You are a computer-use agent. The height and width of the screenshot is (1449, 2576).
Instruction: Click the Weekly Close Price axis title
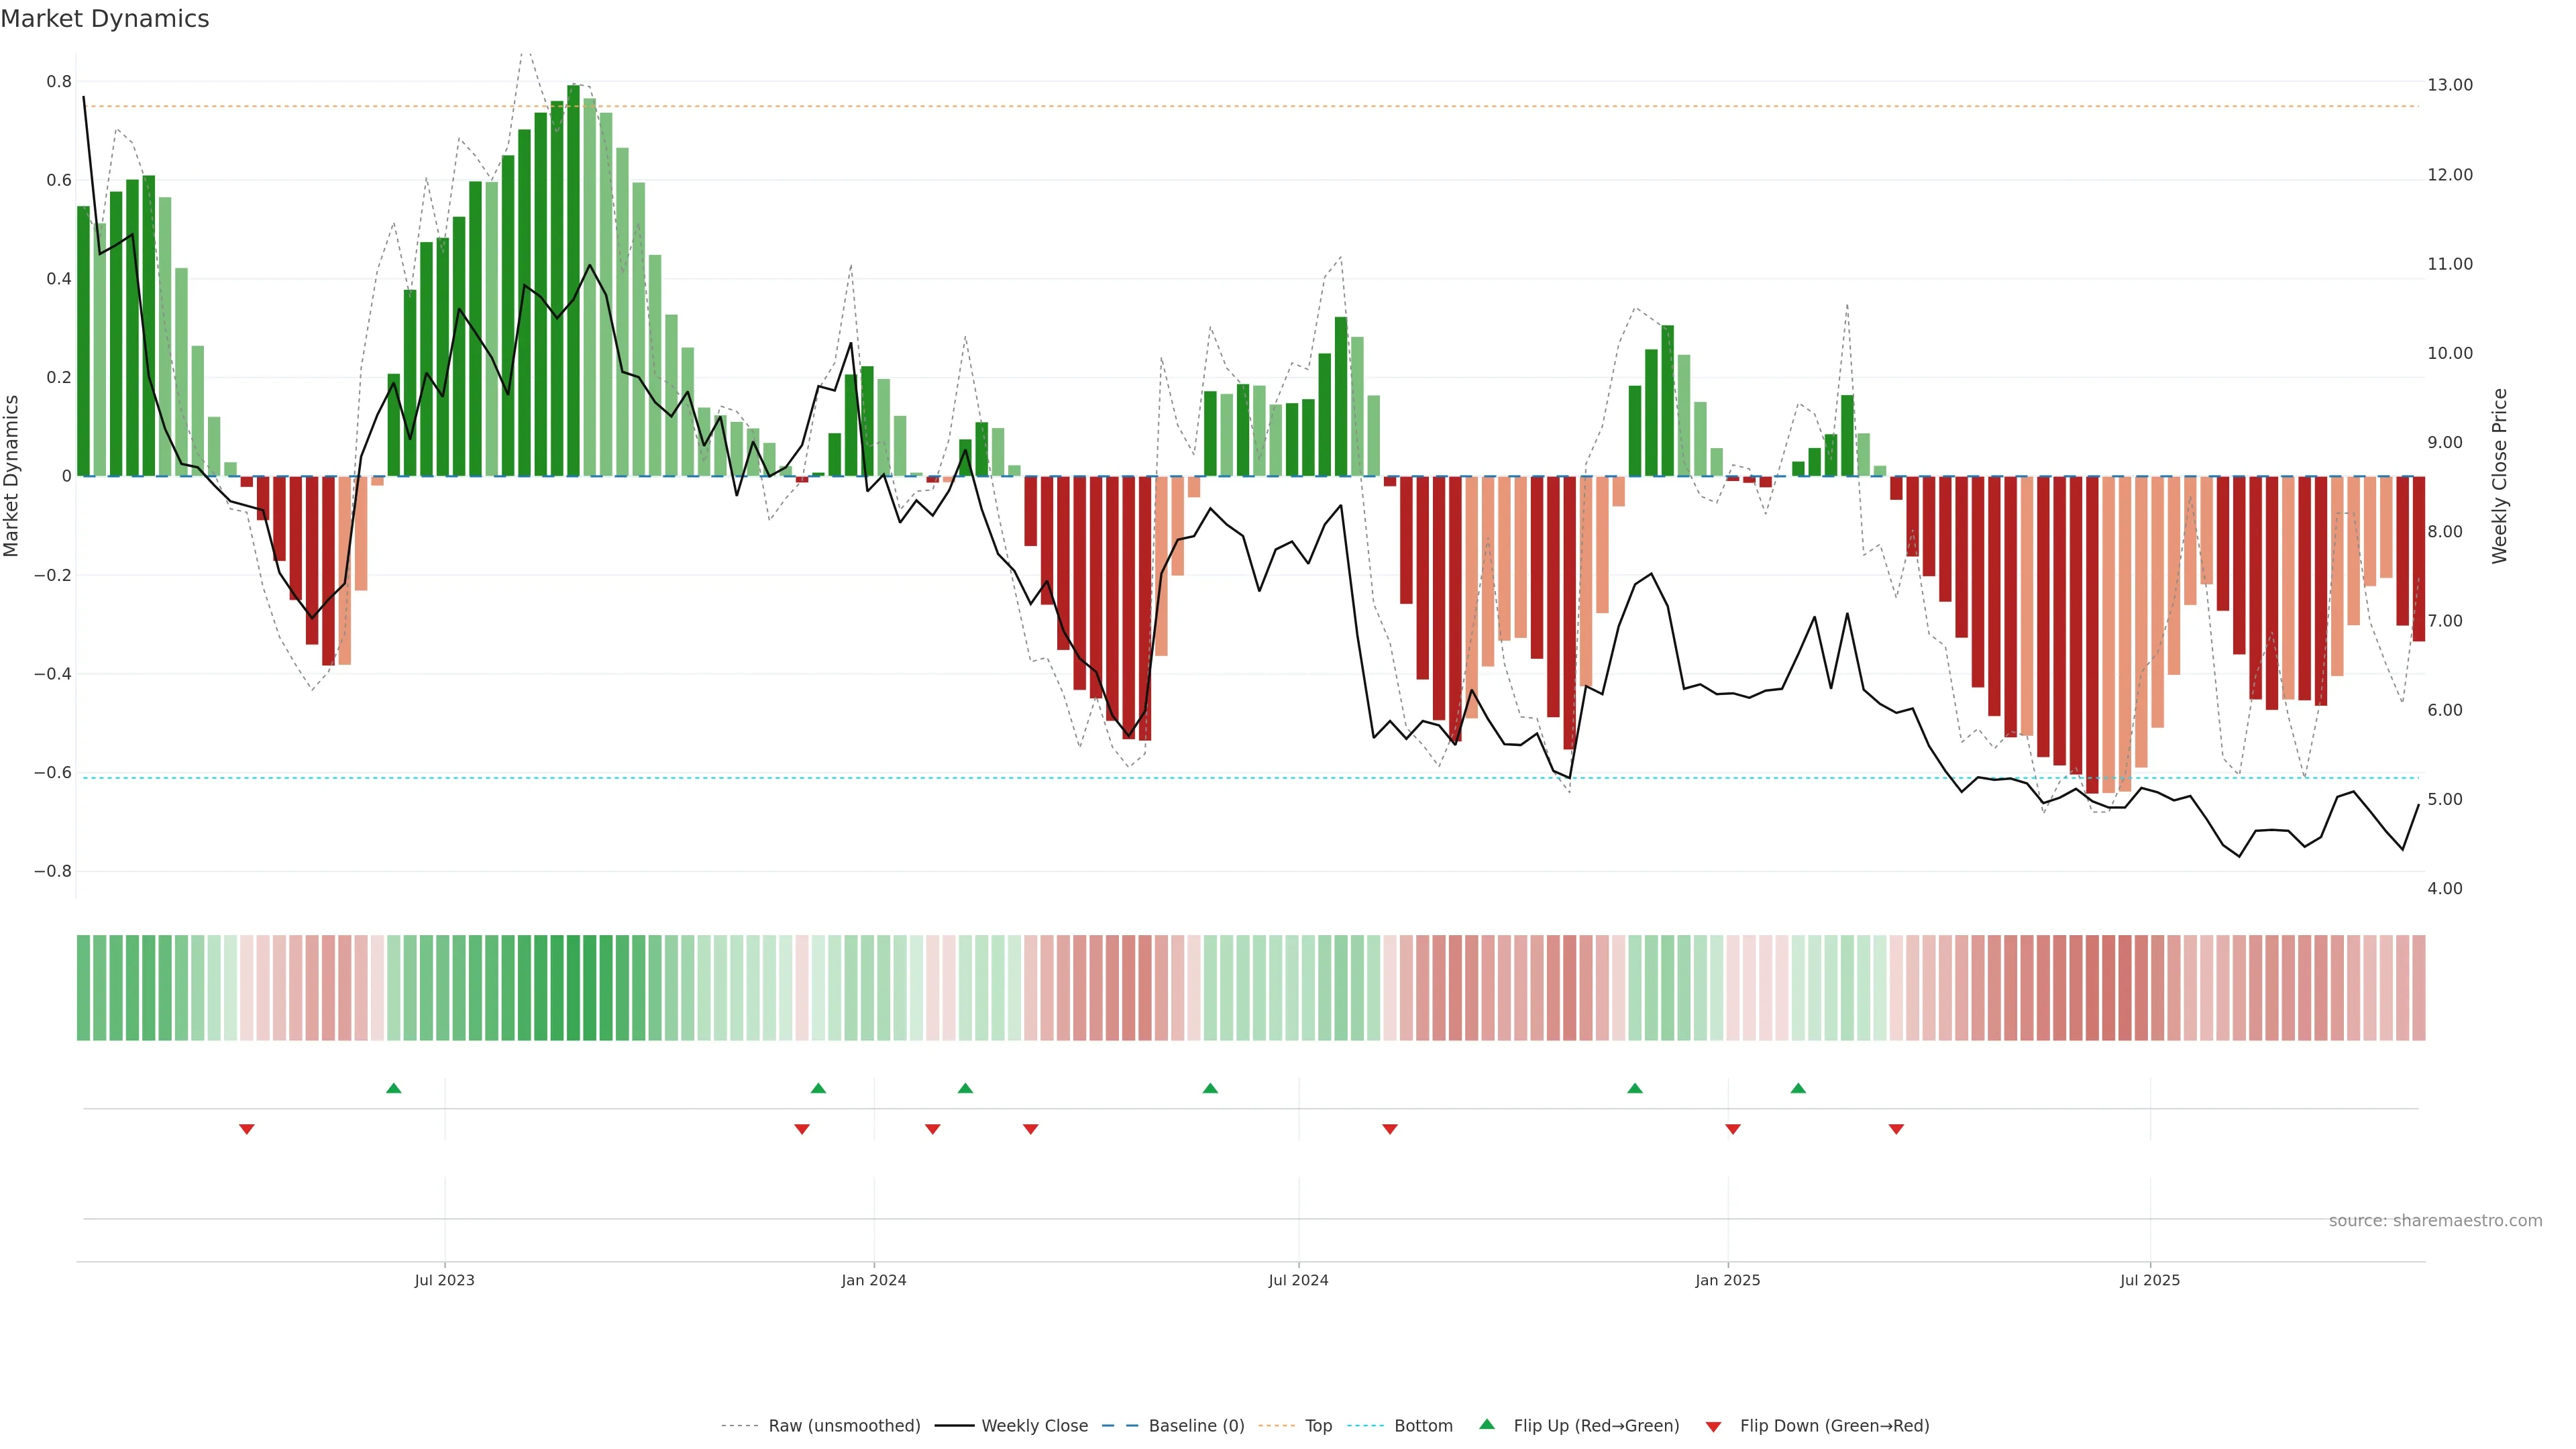coord(2499,476)
